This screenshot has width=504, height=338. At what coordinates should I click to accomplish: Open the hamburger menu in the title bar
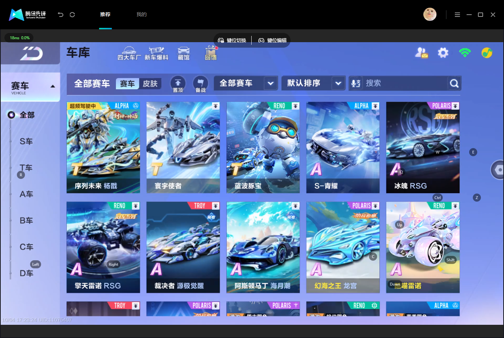click(457, 15)
